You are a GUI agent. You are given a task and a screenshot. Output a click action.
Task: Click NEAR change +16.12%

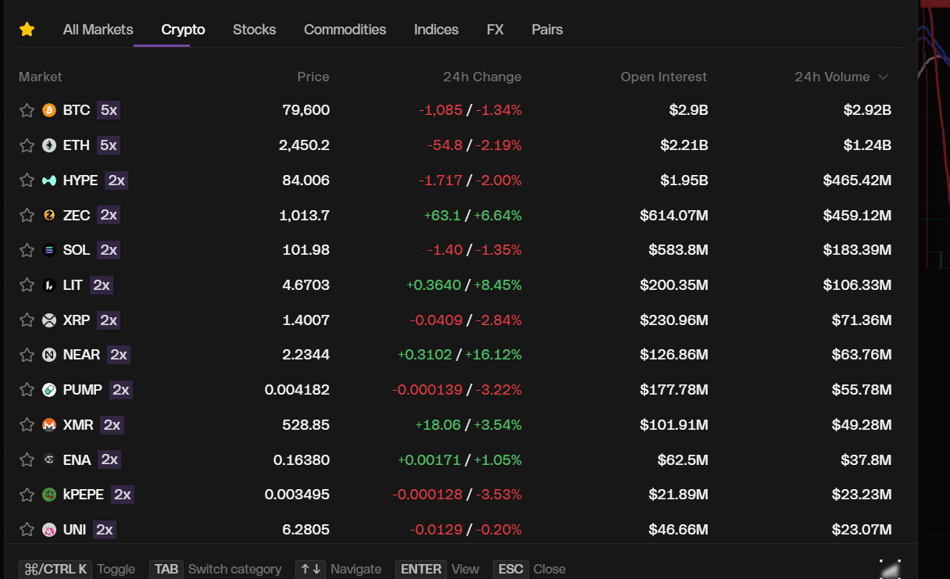493,355
